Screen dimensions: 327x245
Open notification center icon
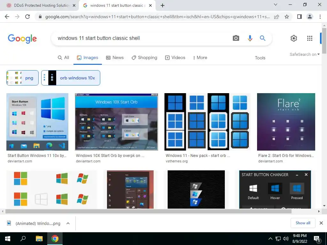coord(317,239)
